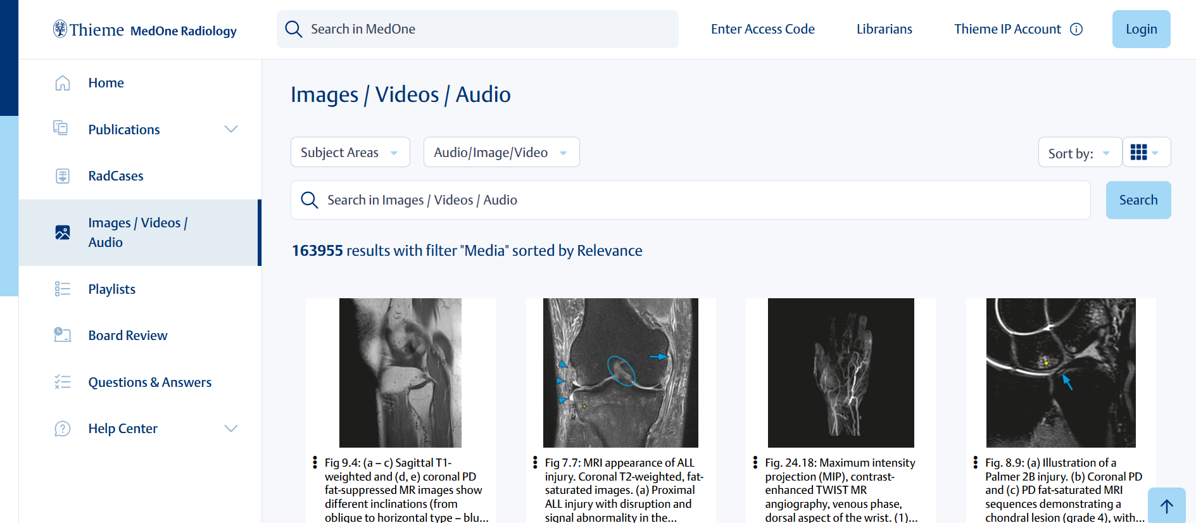Open the Fig. 8.9 Palmer 2B injury thumbnail
The height and width of the screenshot is (523, 1196).
[1061, 373]
